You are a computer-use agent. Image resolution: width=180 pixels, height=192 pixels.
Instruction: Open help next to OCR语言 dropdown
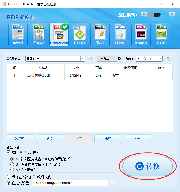pos(91,58)
